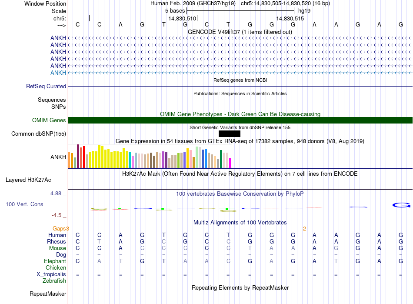The height and width of the screenshot is (304, 413).
Task: Click the Multiz Alignments of 100 Vertebrates title
Action: 240,222
